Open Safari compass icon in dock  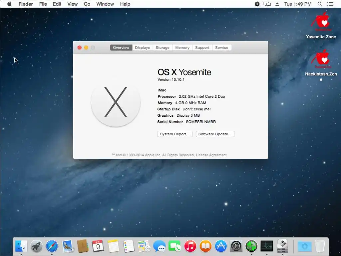coord(52,246)
